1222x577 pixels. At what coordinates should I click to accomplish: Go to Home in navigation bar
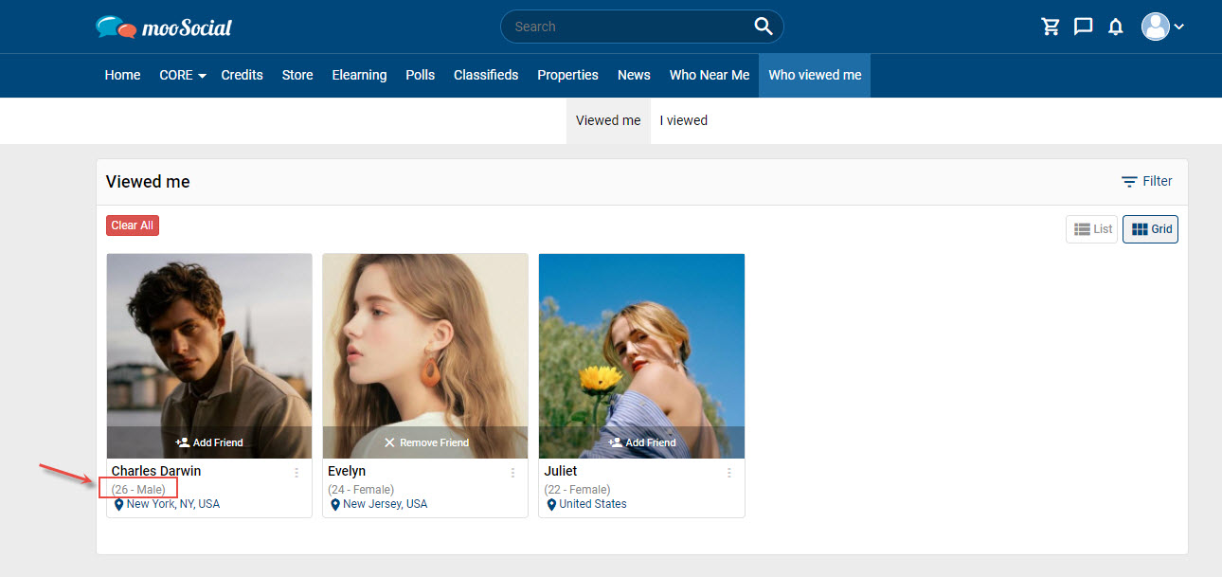122,75
